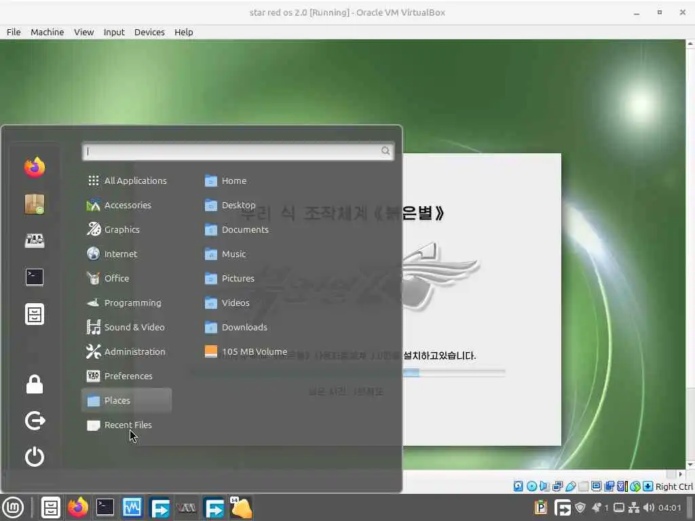Switch to the VMware taskbar window
Viewport: 695px width, 521px height.
point(186,507)
